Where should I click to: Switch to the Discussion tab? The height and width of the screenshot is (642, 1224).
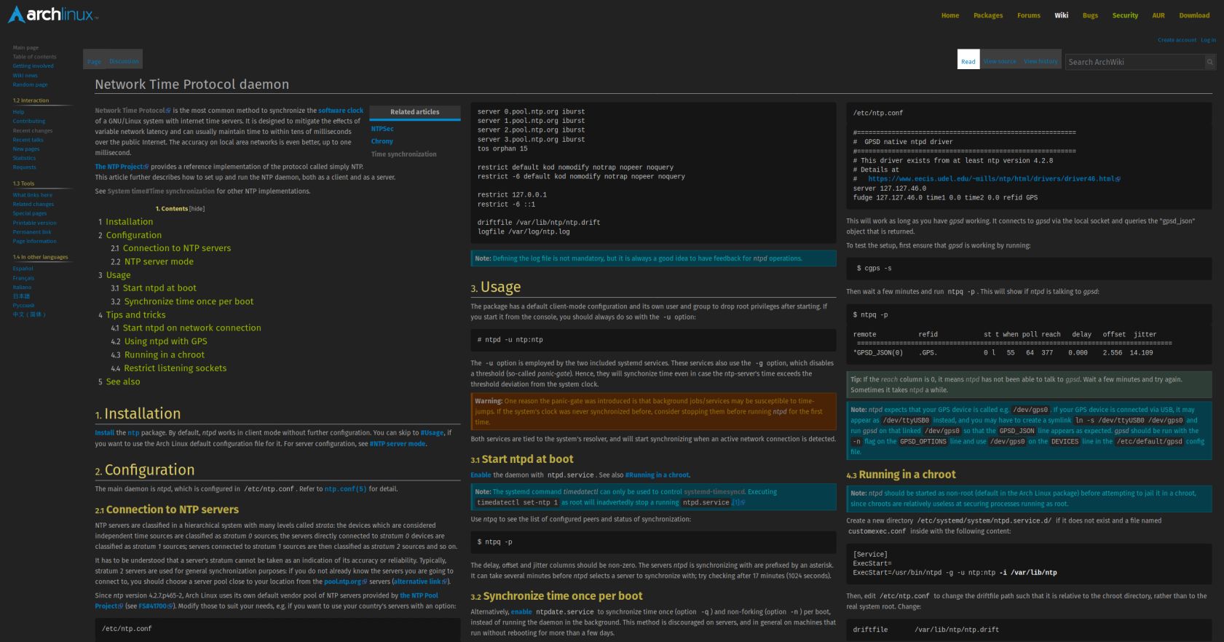coord(124,61)
